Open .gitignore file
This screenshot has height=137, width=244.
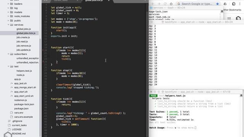pos(17,121)
